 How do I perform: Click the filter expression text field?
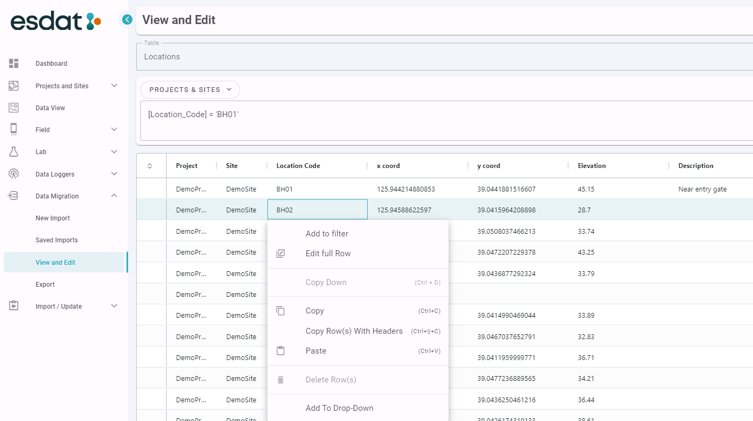tap(445, 120)
